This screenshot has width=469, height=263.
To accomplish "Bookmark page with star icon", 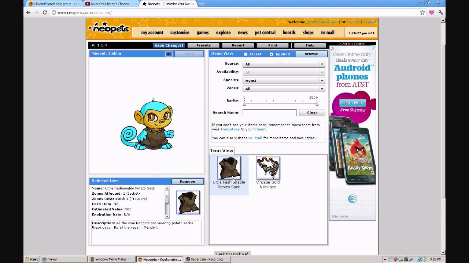I will [422, 12].
